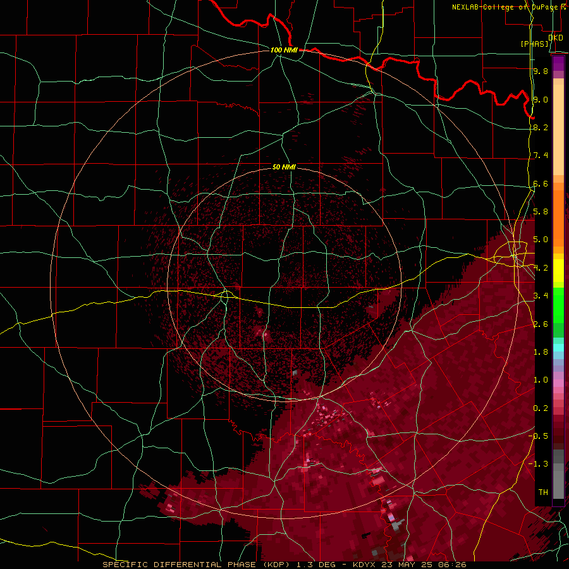The width and height of the screenshot is (569, 569).
Task: Click the 9.0 value on the color scale
Action: [x=541, y=99]
